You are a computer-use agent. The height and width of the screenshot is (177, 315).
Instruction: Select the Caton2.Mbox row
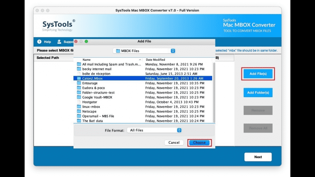pyautogui.click(x=143, y=78)
